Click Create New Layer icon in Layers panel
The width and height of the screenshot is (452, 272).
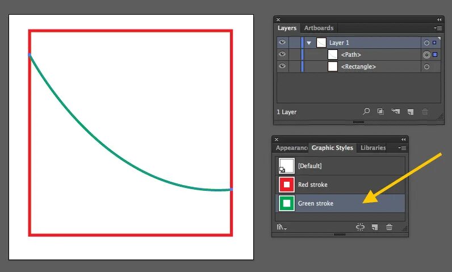409,112
